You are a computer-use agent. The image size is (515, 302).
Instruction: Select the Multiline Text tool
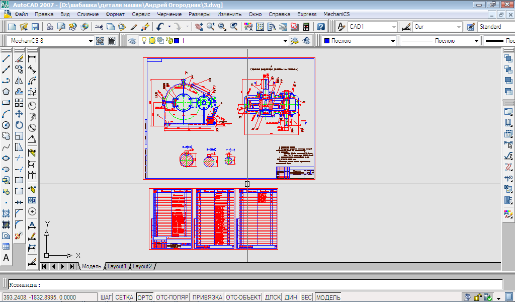pyautogui.click(x=6, y=258)
